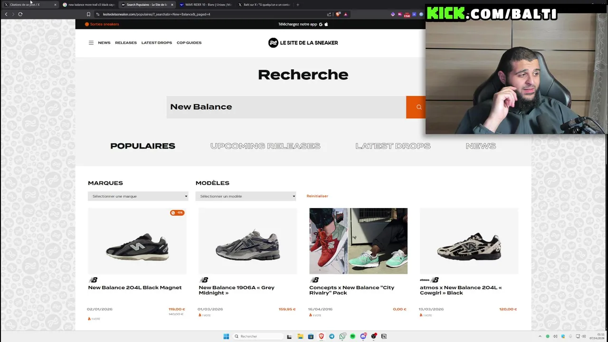Open the Brave Shields lion icon
This screenshot has height=342, width=608.
point(338,14)
